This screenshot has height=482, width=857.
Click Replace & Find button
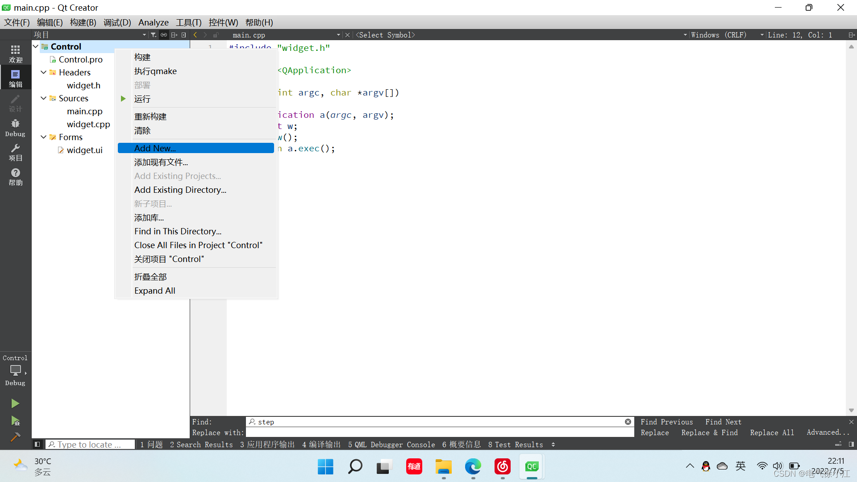pyautogui.click(x=710, y=433)
